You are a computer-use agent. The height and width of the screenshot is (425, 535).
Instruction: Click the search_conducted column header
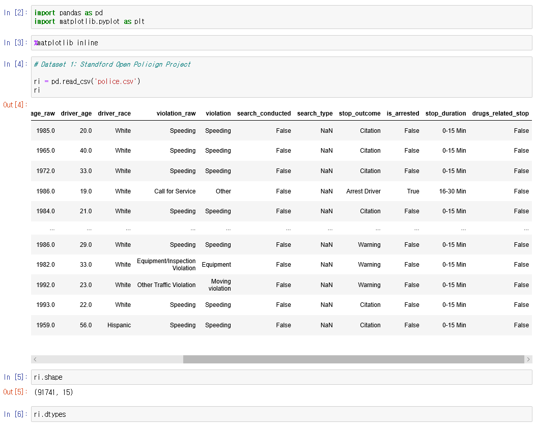click(x=264, y=114)
